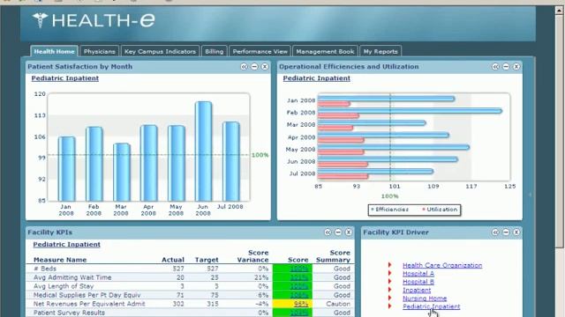Click the Measure Name column header
This screenshot has width=565, height=317.
(x=60, y=260)
